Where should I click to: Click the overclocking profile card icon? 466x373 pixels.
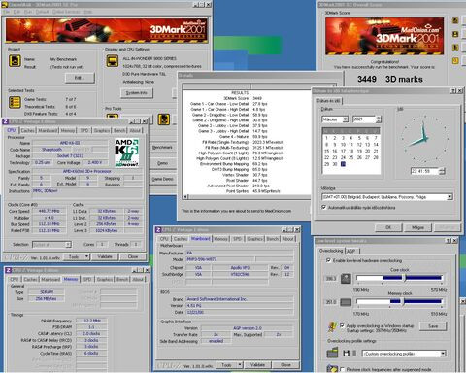332,353
